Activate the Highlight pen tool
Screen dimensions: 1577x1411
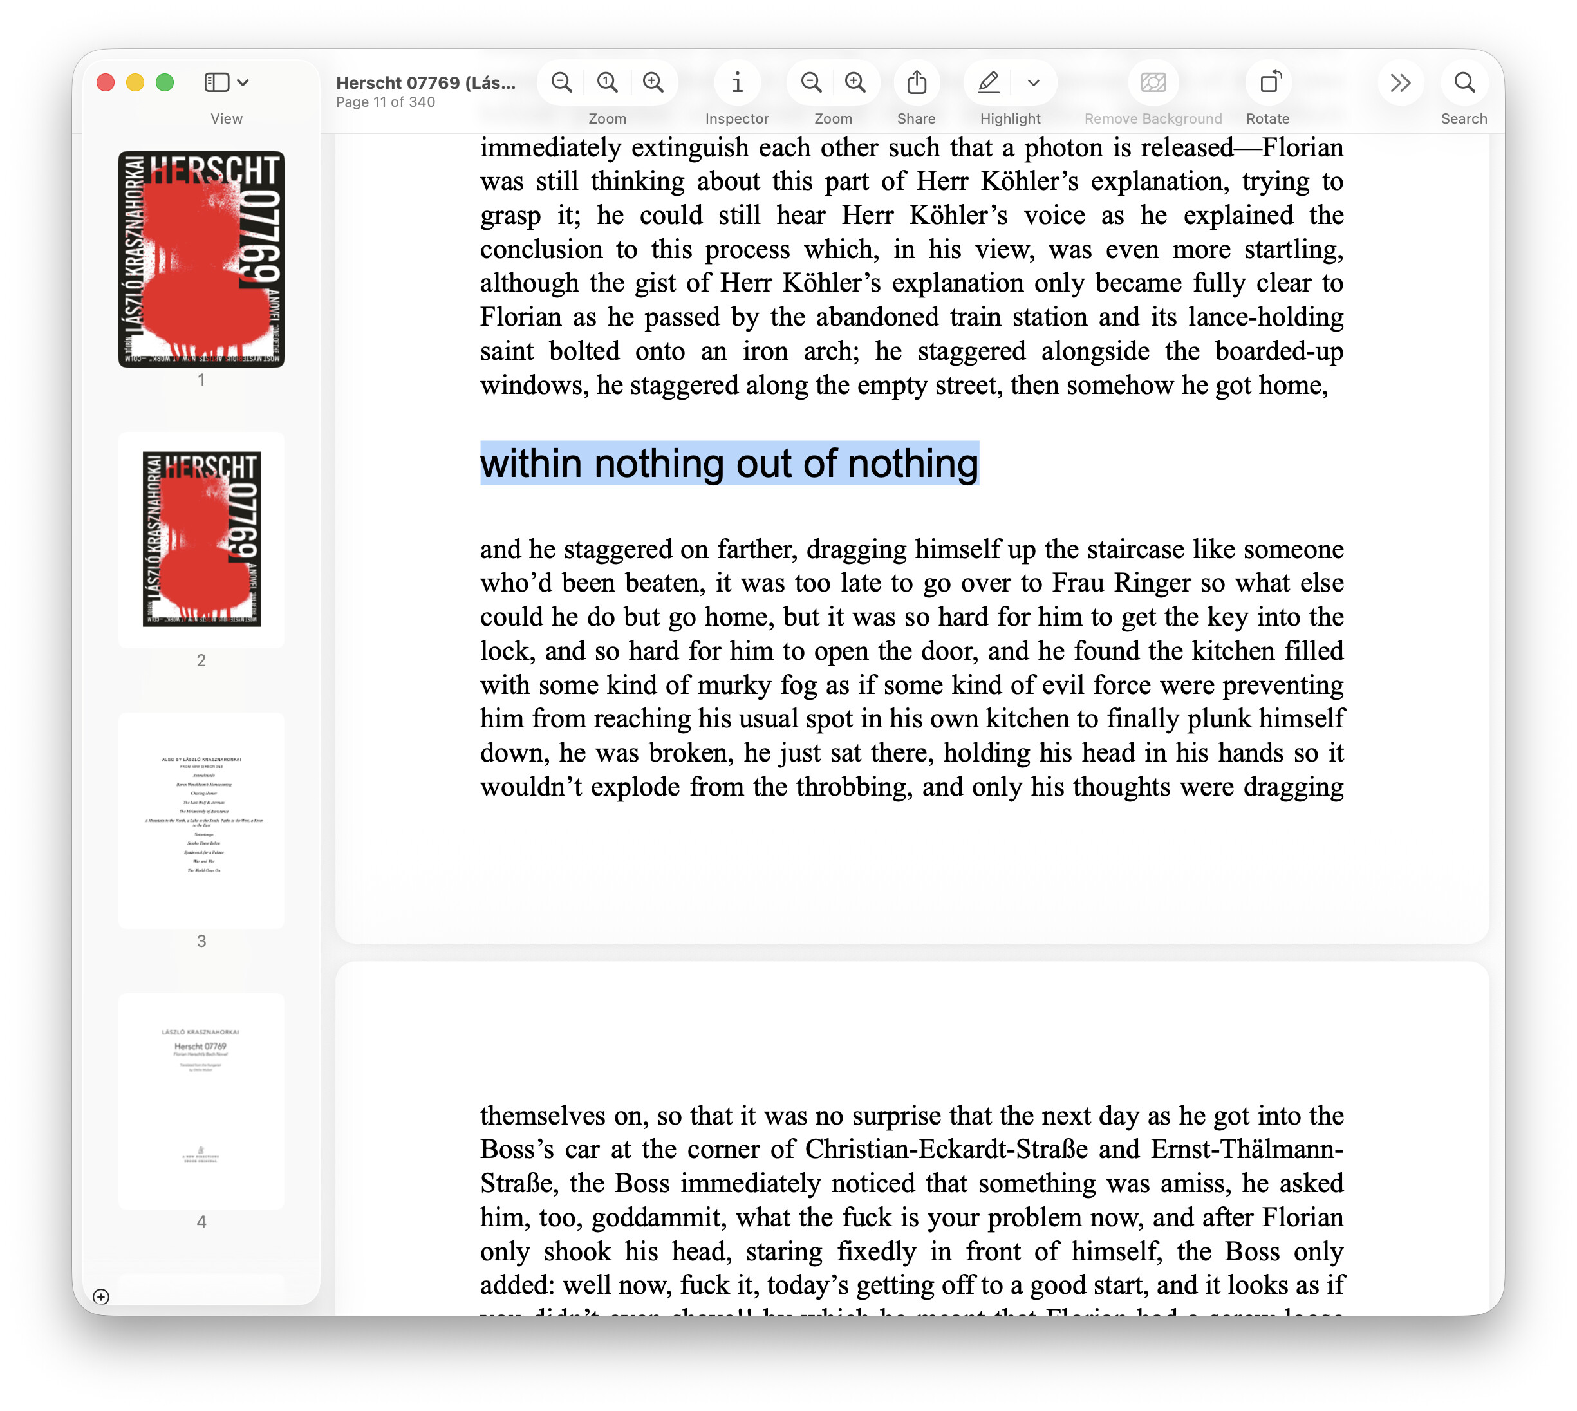click(988, 82)
